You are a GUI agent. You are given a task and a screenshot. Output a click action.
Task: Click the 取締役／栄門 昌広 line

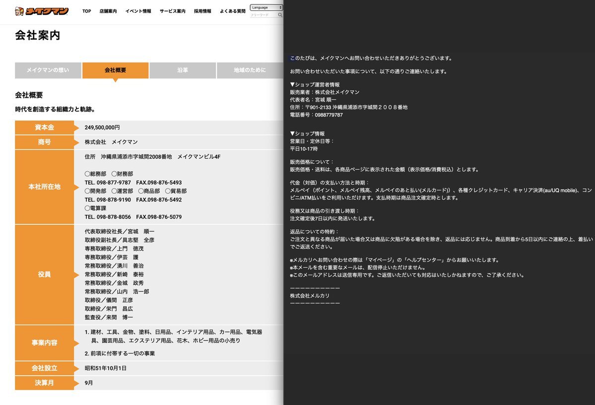[109, 309]
